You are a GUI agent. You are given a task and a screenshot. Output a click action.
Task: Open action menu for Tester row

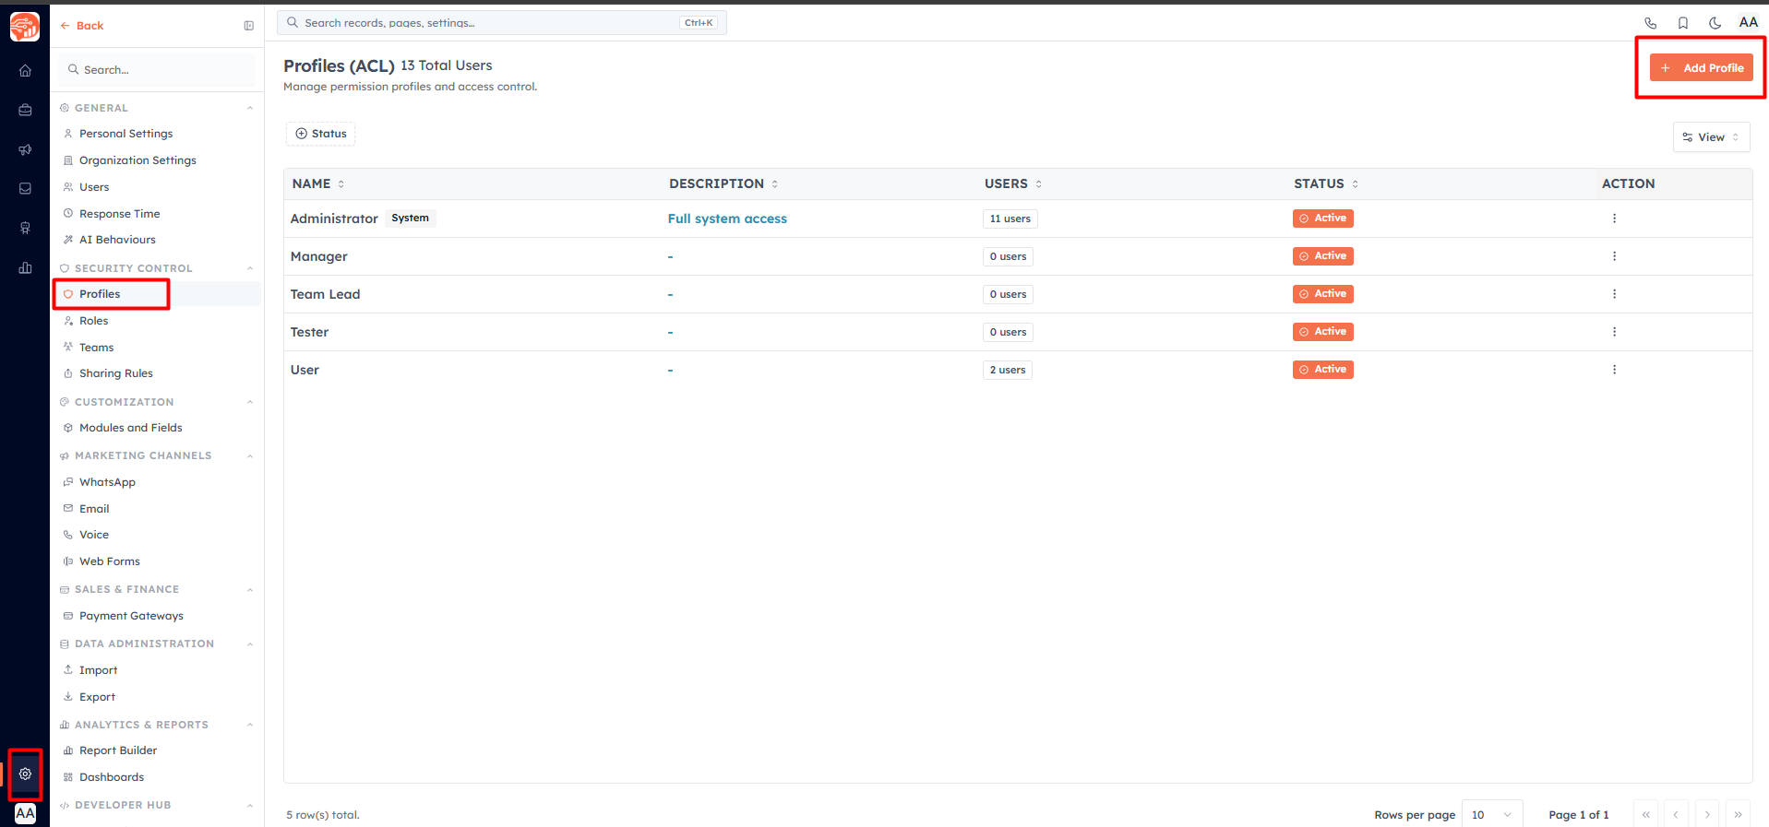tap(1614, 332)
